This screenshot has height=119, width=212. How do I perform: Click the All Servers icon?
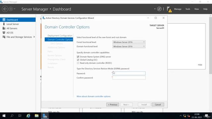coord(4,28)
